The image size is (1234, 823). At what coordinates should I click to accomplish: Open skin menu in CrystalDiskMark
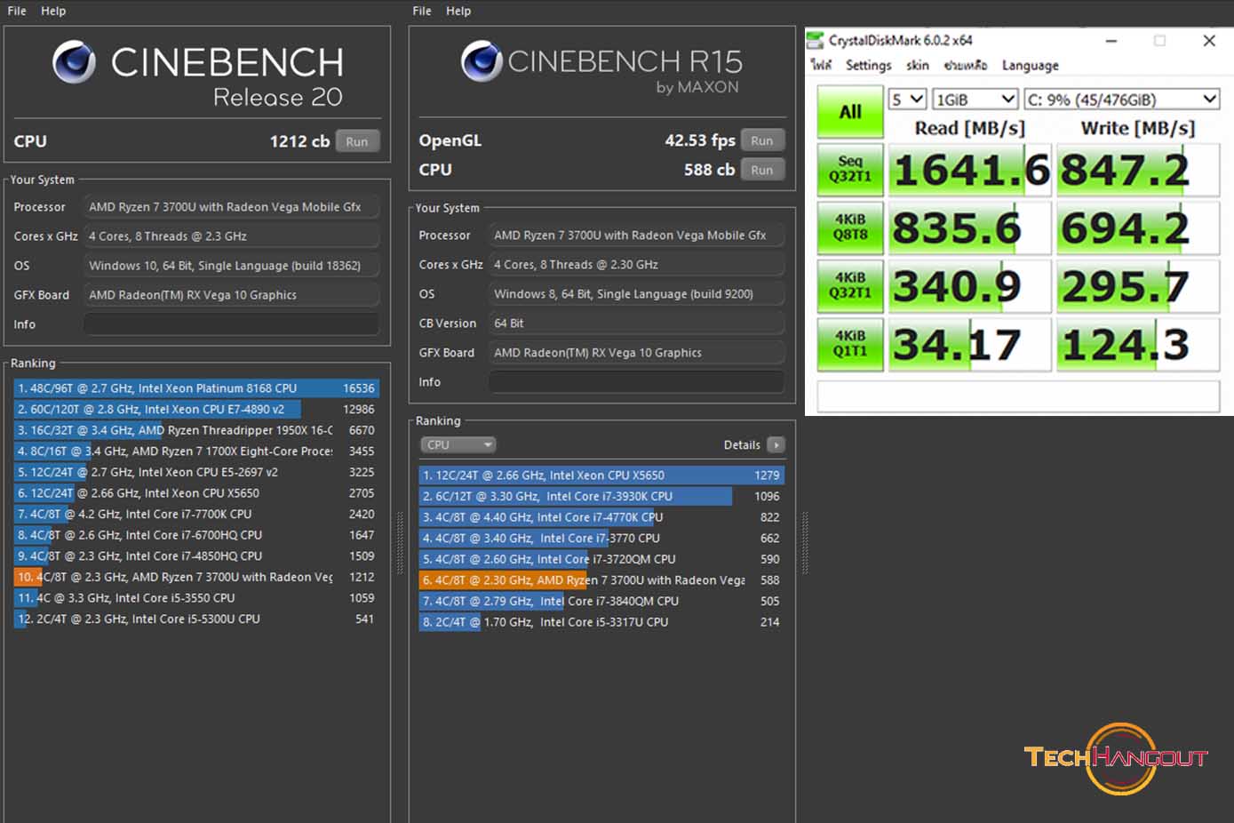point(918,65)
